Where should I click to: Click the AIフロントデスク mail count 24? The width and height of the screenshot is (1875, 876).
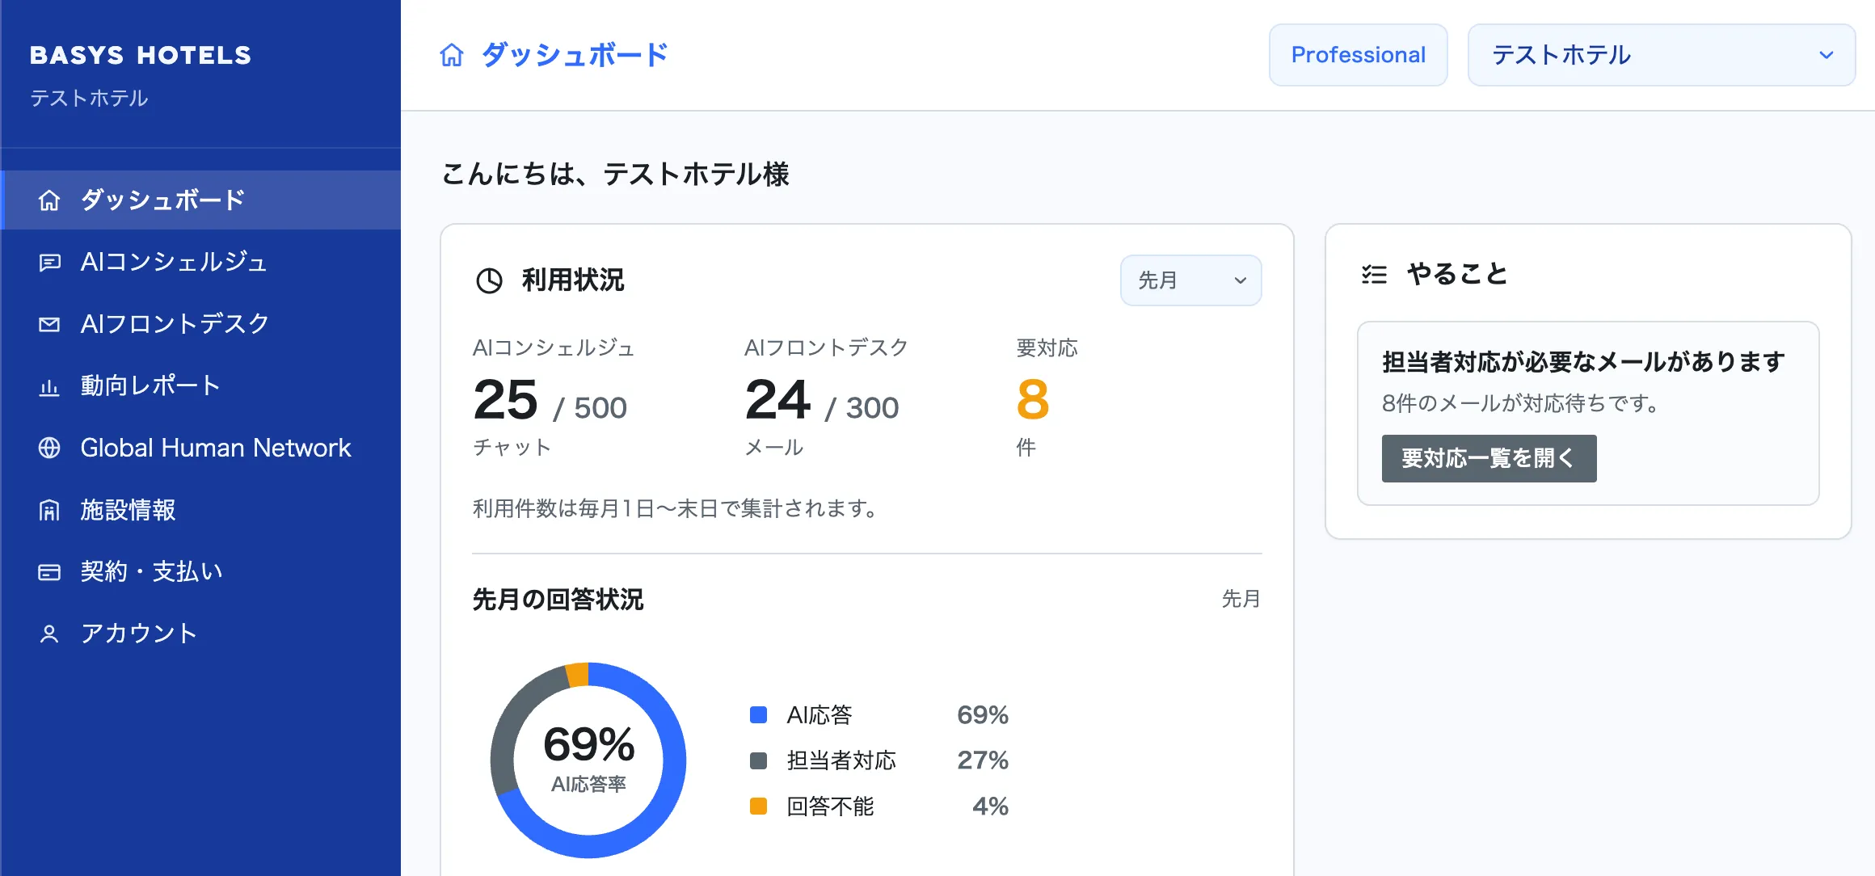[x=777, y=399]
